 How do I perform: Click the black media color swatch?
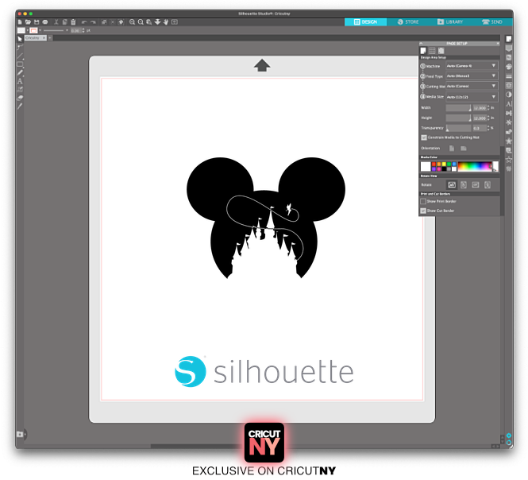click(444, 168)
